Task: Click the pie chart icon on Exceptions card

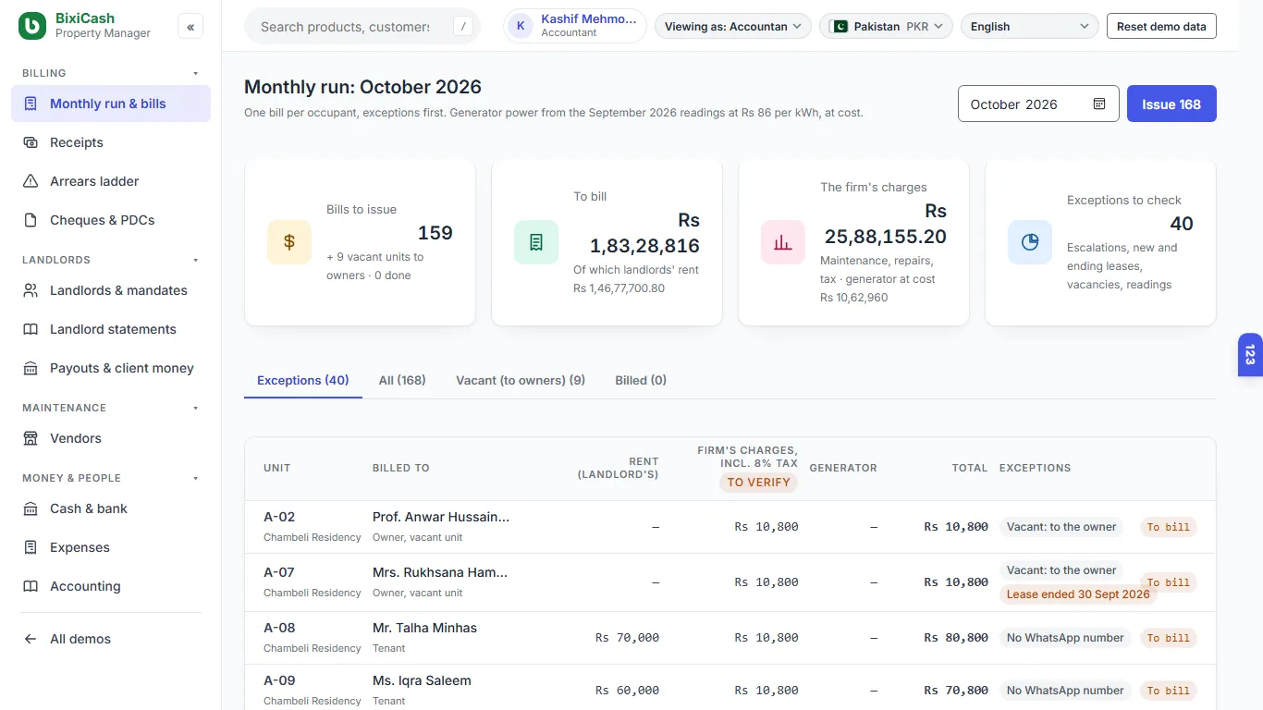Action: (1030, 242)
